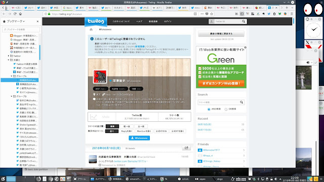The image size is (324, 182).
Task: Select the OR検索 radio button
Action: point(226,109)
